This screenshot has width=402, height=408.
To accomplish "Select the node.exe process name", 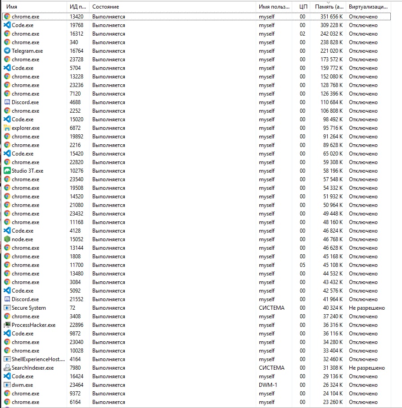I will click(x=23, y=239).
